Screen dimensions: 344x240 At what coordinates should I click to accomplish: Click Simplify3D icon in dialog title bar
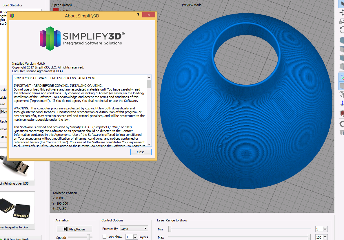tap(12, 16)
